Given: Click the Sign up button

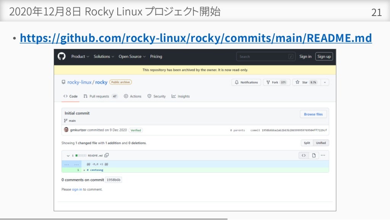Looking at the screenshot, I should coord(324,56).
